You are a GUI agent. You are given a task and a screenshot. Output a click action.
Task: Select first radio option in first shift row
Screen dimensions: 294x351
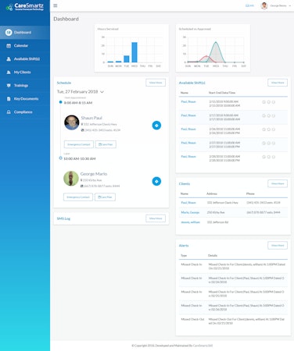[264, 102]
